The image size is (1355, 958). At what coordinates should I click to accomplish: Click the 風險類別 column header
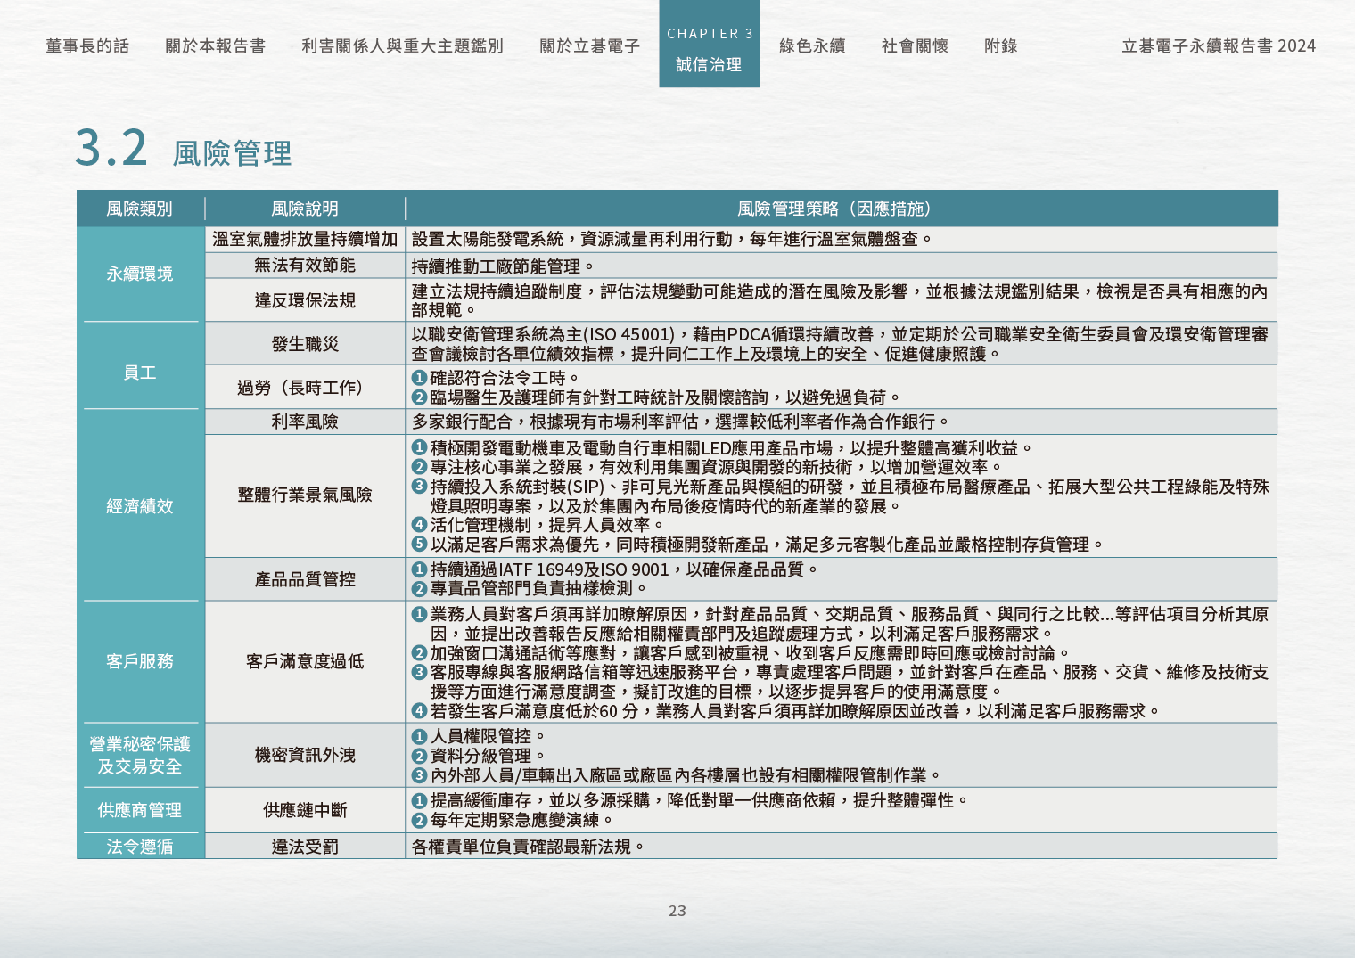point(140,209)
